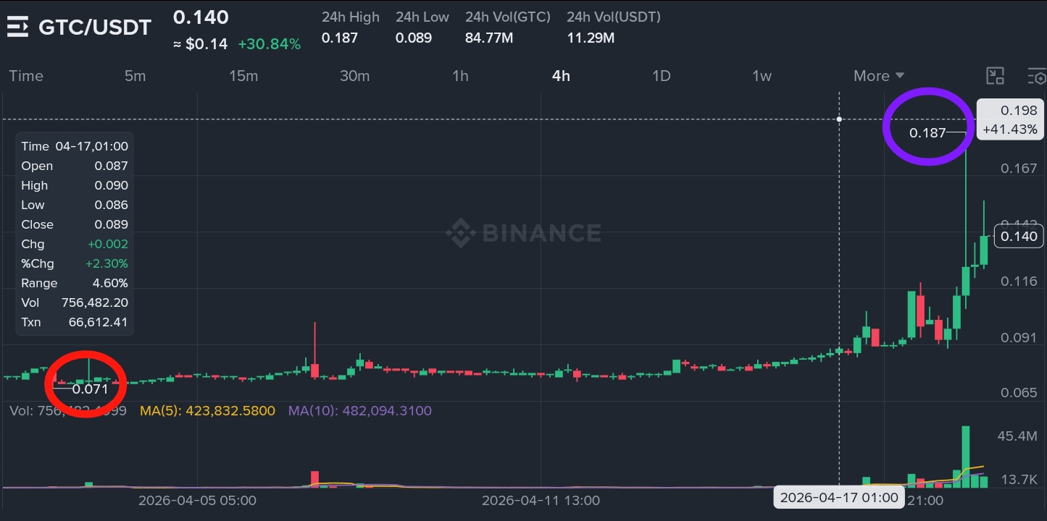Tap the 0.116 price axis label

pos(1019,281)
